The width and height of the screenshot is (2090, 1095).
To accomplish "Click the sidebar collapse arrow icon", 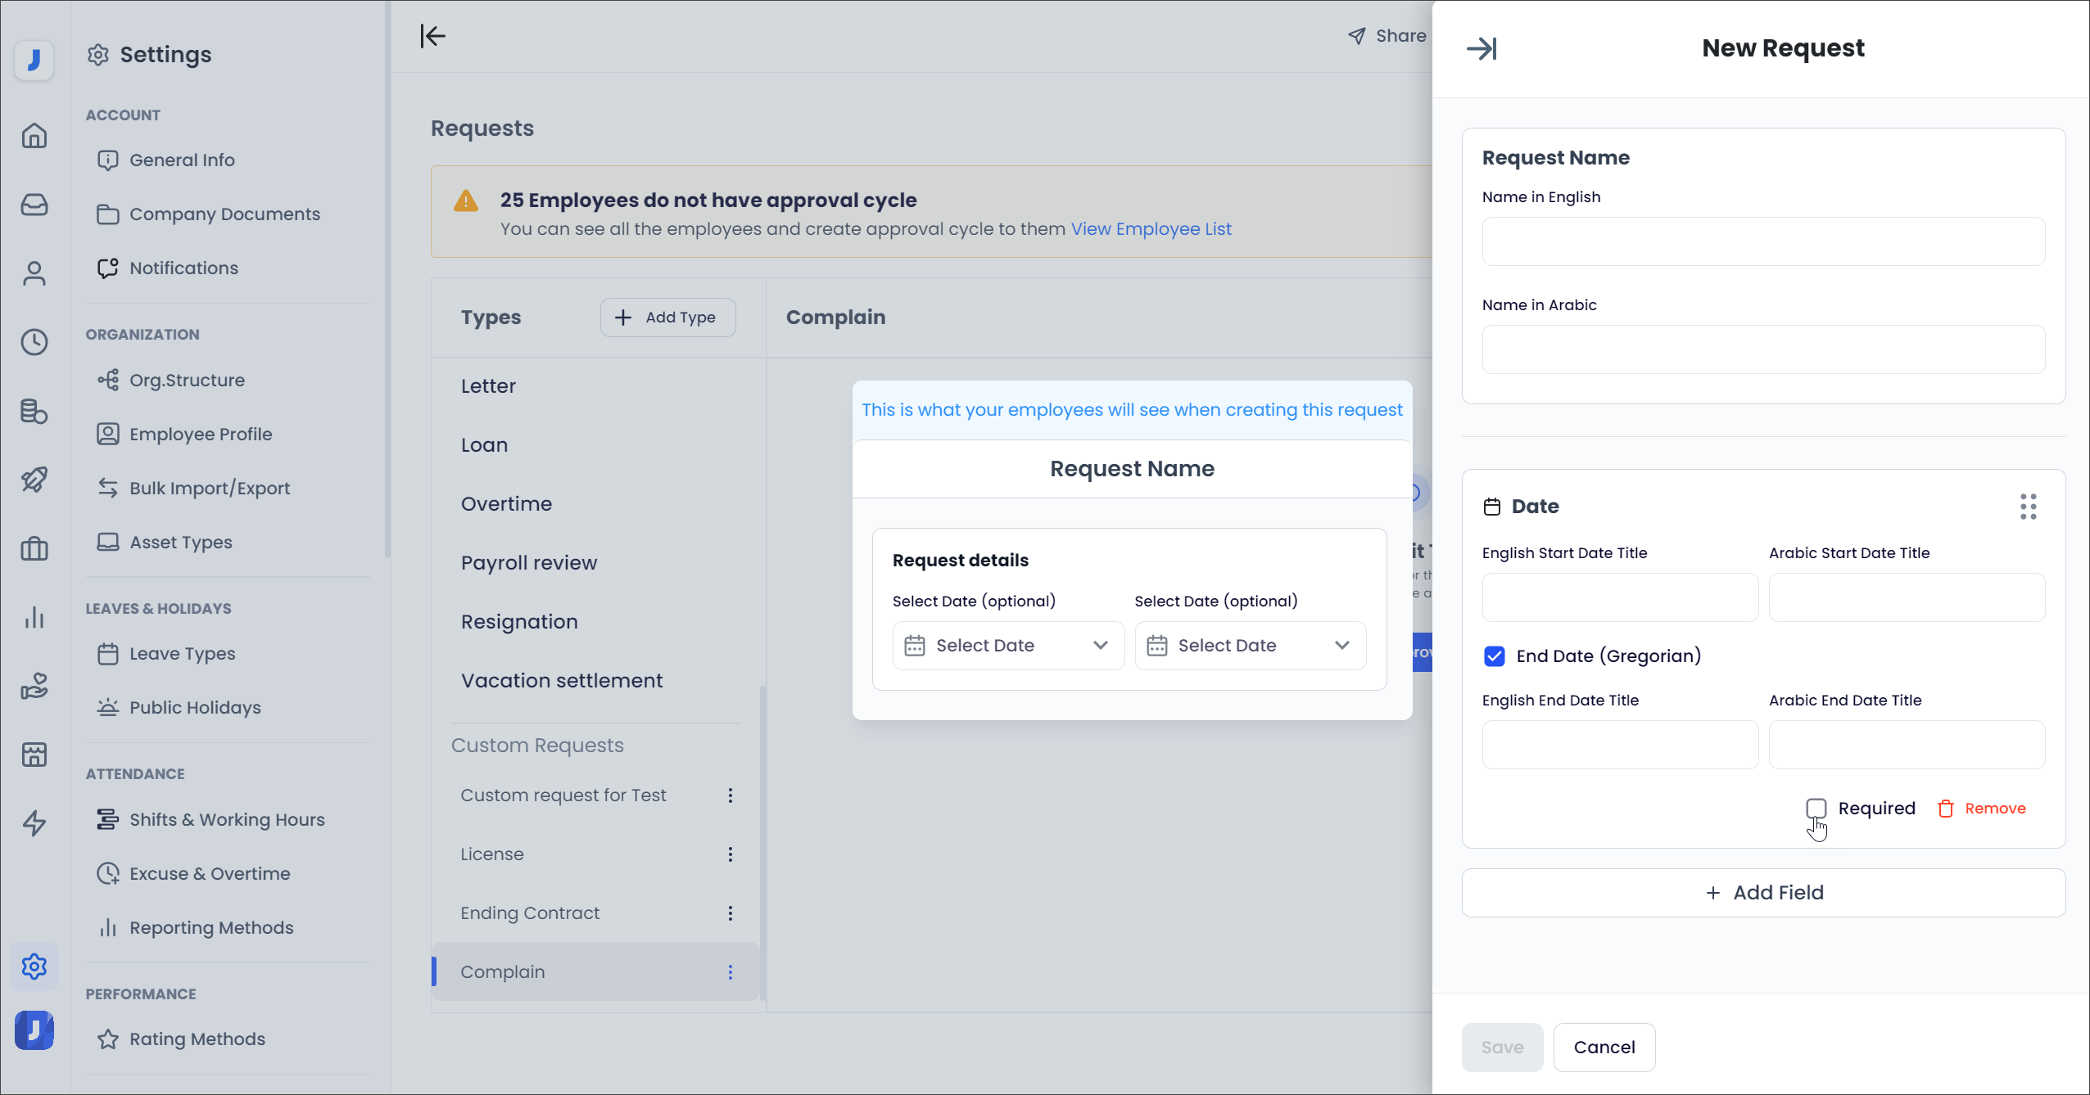I will click(x=432, y=36).
